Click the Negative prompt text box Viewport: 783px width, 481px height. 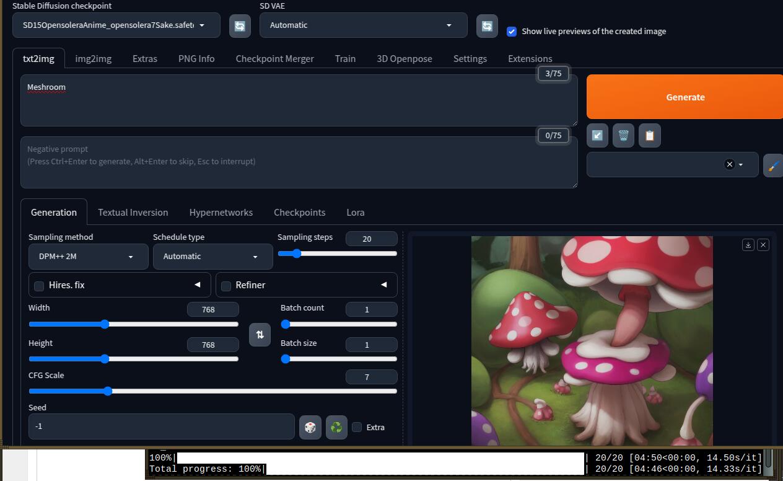[x=299, y=162]
